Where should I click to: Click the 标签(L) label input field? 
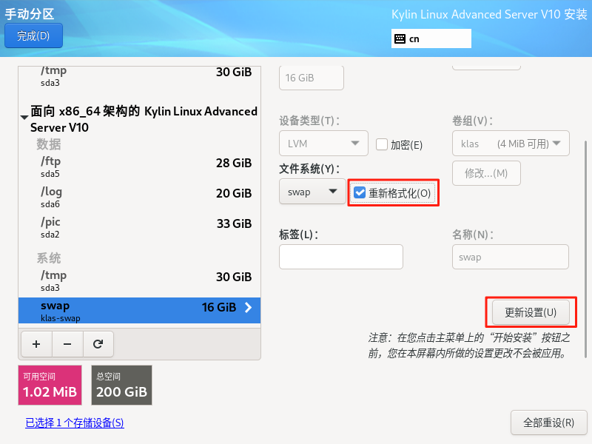click(341, 257)
